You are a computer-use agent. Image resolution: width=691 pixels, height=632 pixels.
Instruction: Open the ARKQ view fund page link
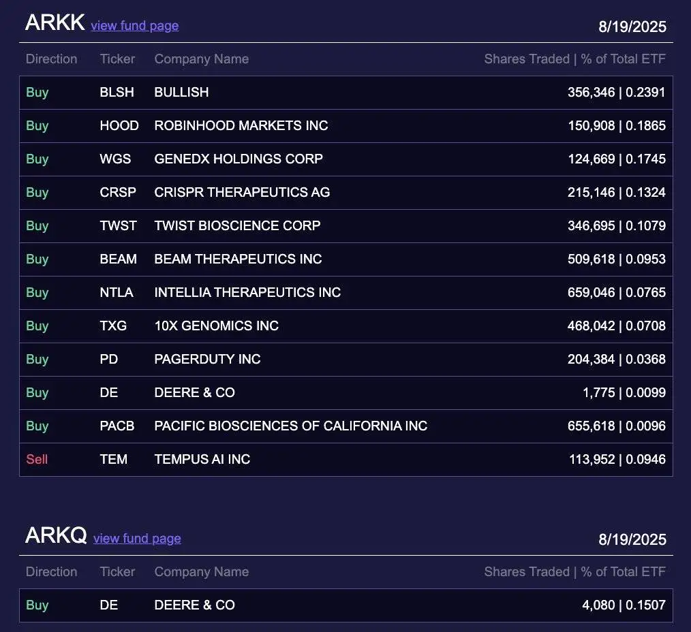[x=136, y=538]
